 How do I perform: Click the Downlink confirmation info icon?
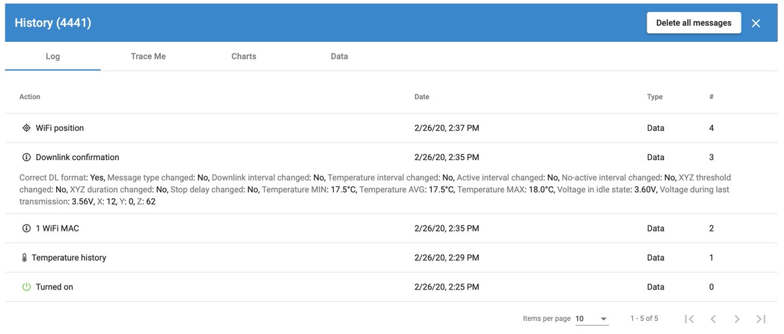[26, 158]
